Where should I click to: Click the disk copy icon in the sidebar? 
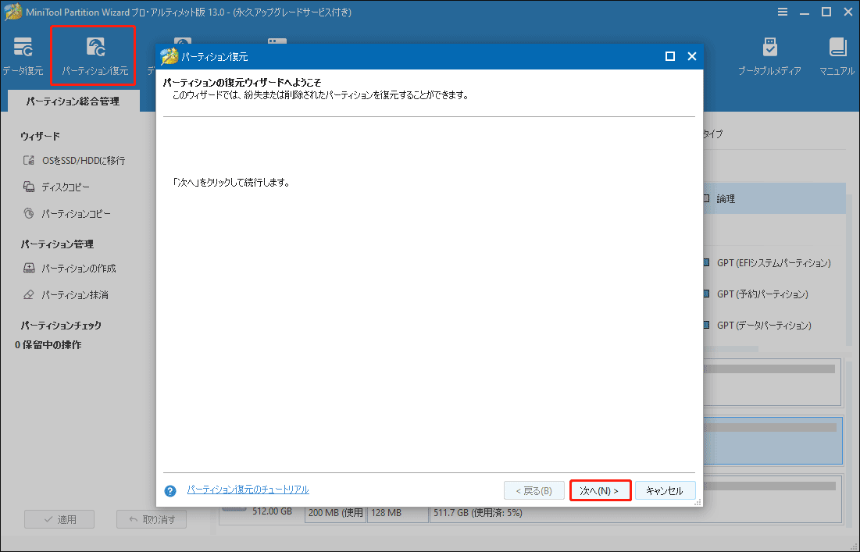point(29,187)
